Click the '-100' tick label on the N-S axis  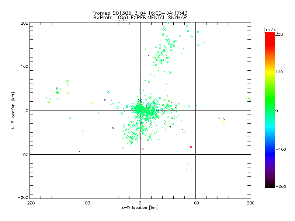23,155
